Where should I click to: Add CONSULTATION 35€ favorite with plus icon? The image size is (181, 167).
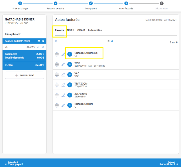tap(70, 54)
